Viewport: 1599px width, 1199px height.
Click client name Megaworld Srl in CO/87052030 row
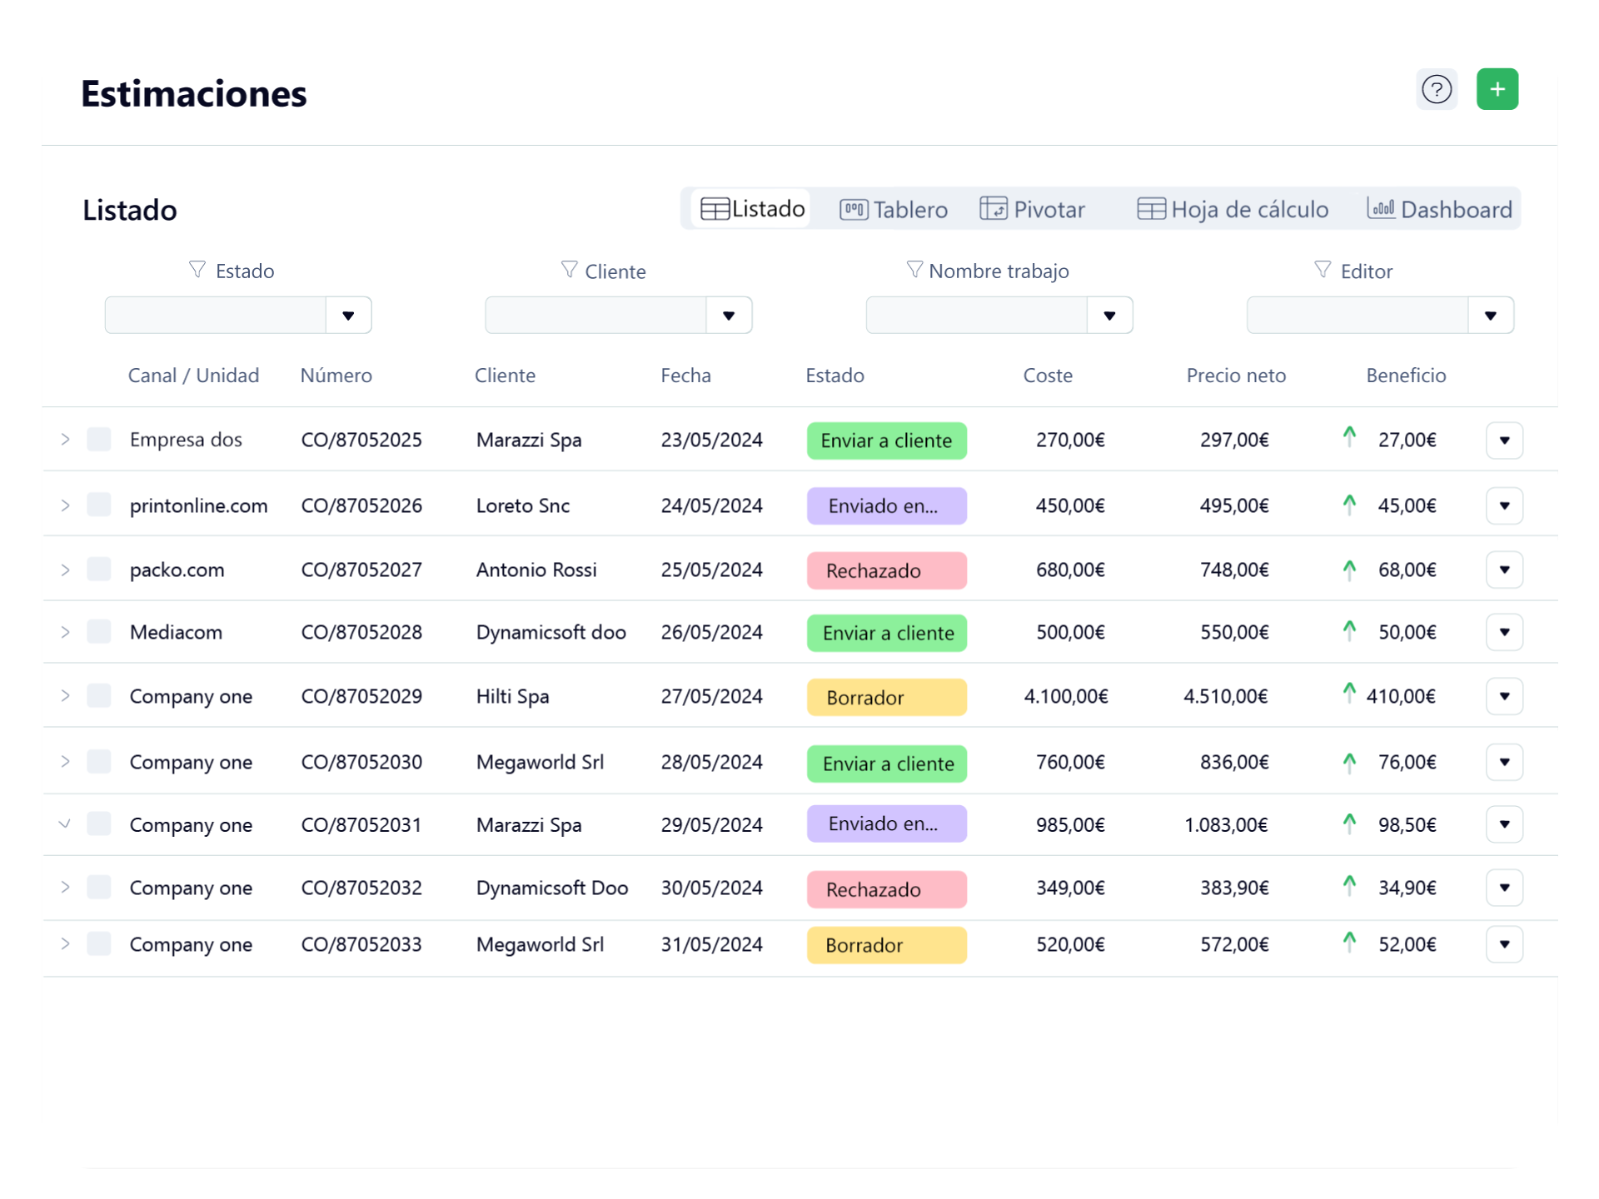pyautogui.click(x=540, y=762)
